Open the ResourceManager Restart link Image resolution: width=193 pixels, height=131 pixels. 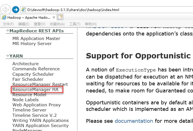[x=40, y=84]
